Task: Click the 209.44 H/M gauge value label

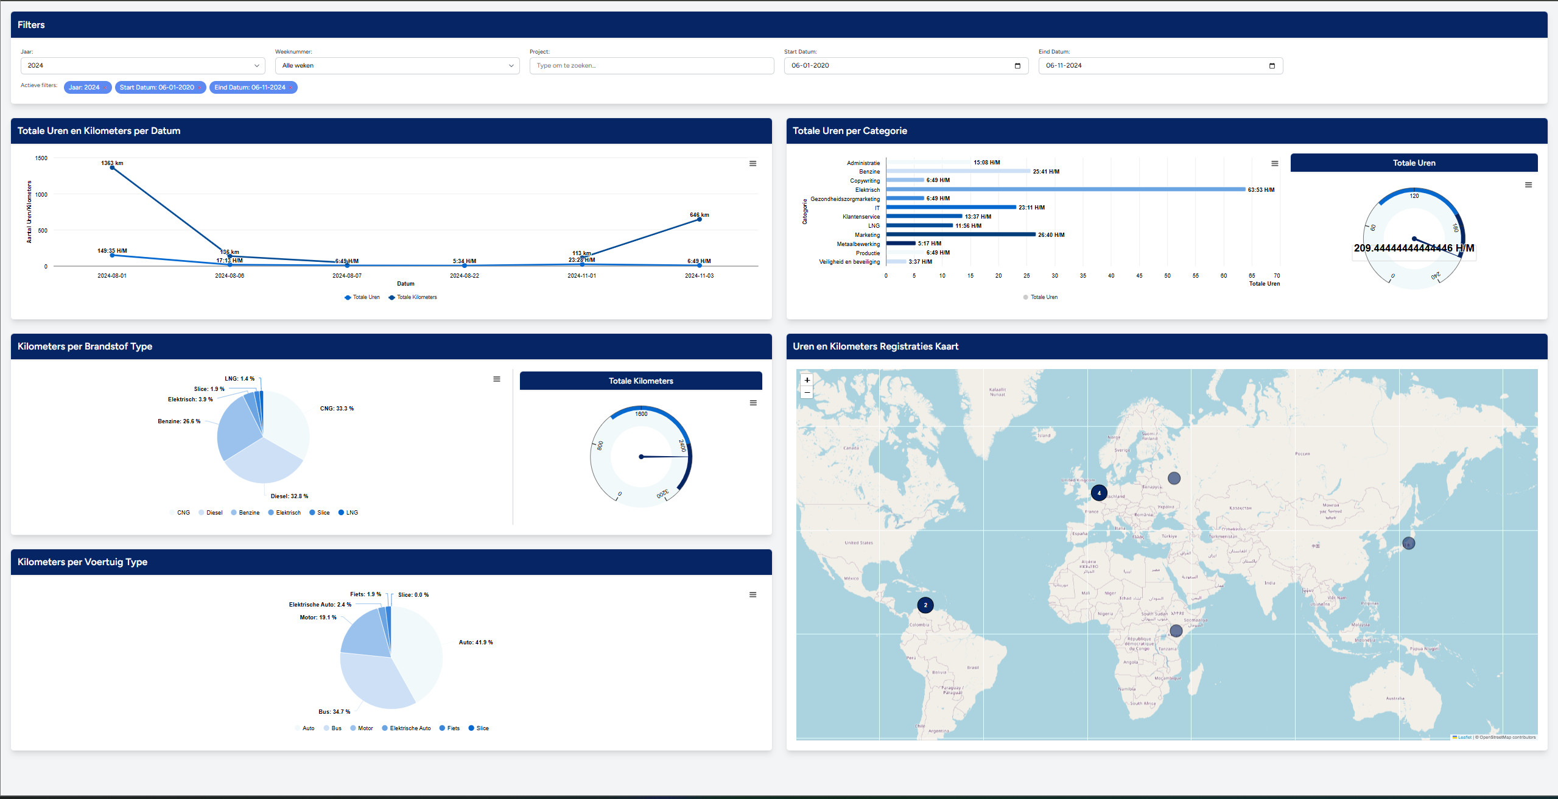Action: (x=1414, y=248)
